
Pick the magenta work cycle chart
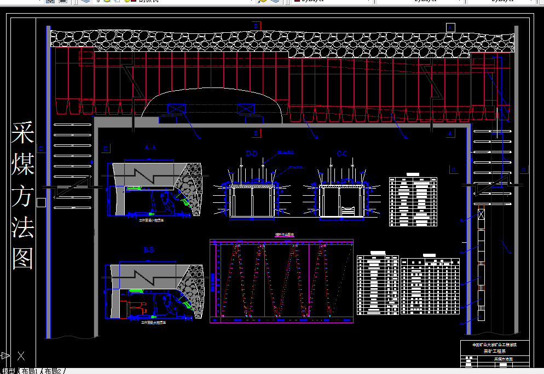[282, 281]
